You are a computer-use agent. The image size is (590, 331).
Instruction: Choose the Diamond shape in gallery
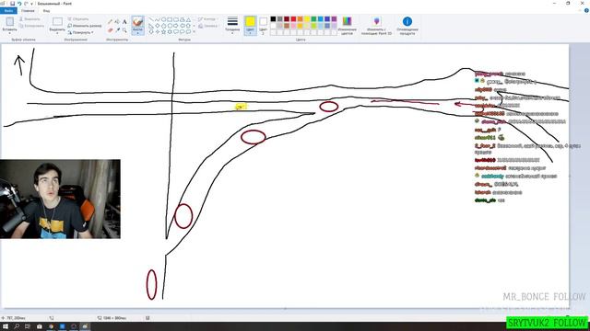tap(158, 26)
